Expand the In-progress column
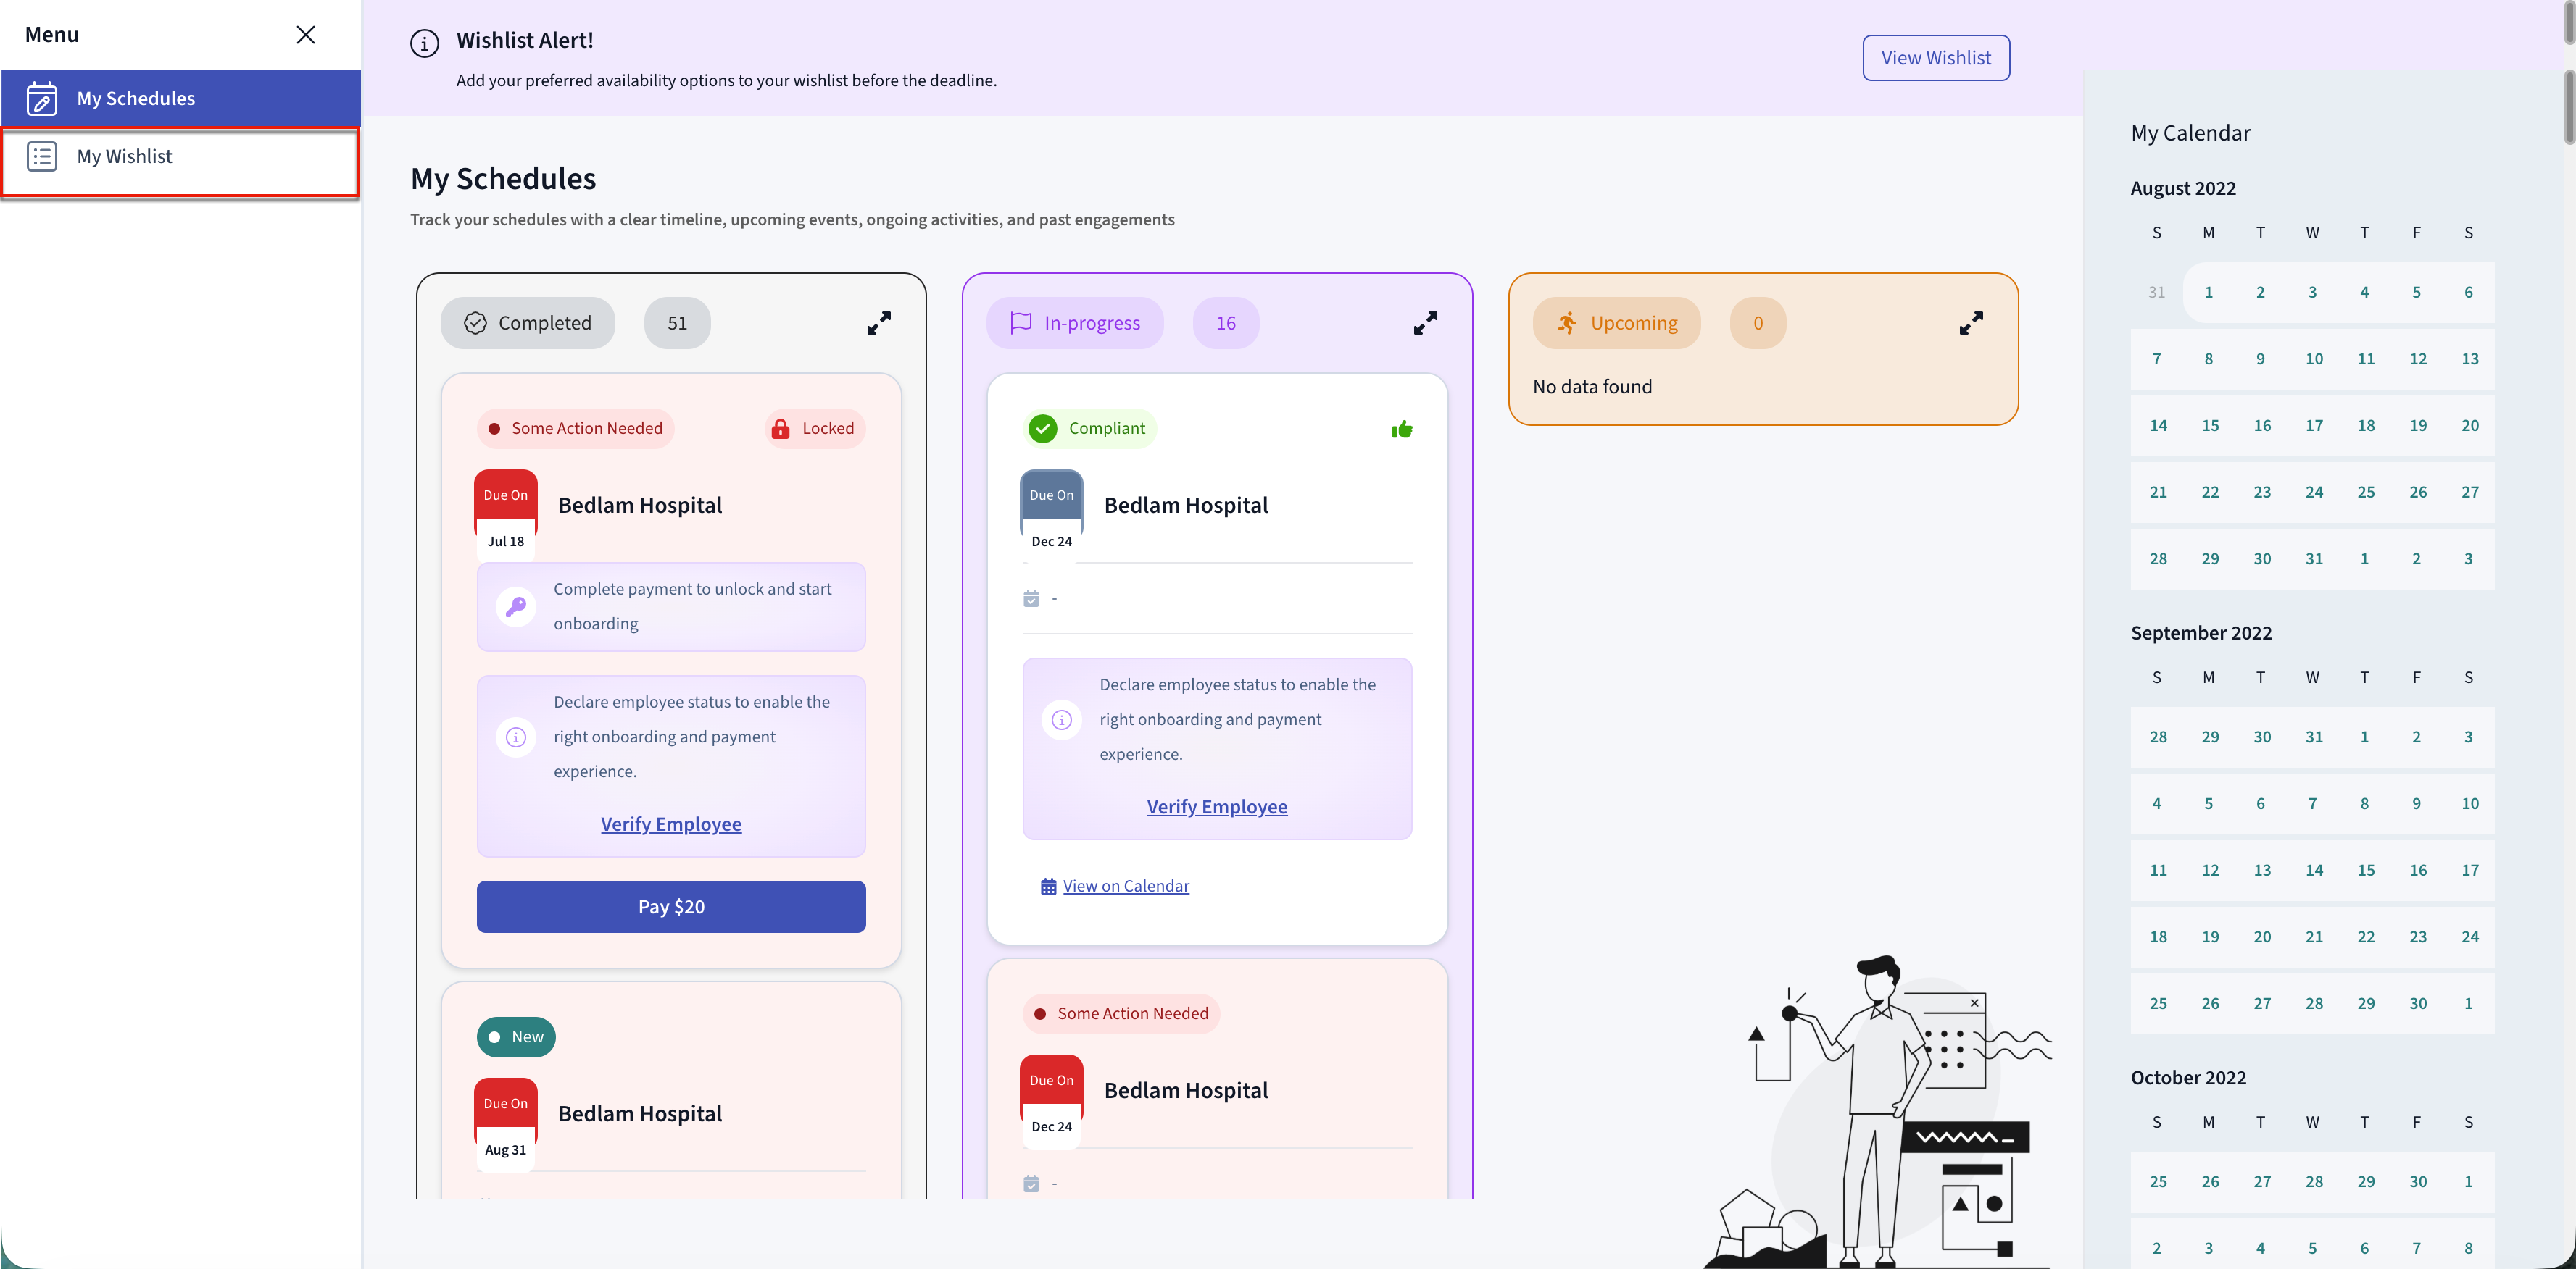Viewport: 2576px width, 1269px height. click(x=1425, y=323)
